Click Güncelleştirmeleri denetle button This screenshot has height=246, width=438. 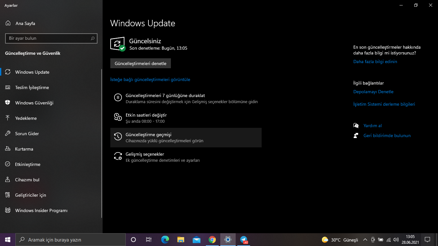click(x=140, y=63)
